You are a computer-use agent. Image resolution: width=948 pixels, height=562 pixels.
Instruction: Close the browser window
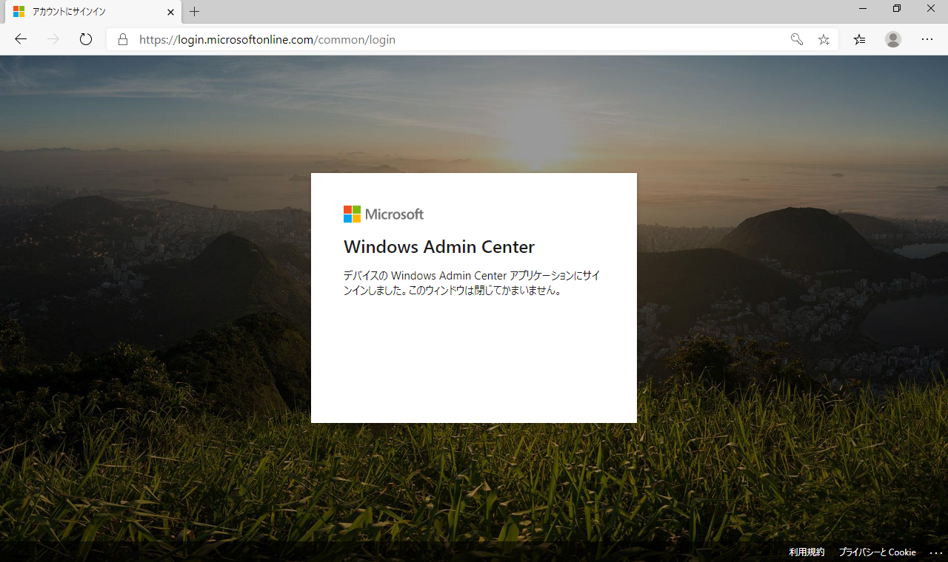[x=931, y=8]
